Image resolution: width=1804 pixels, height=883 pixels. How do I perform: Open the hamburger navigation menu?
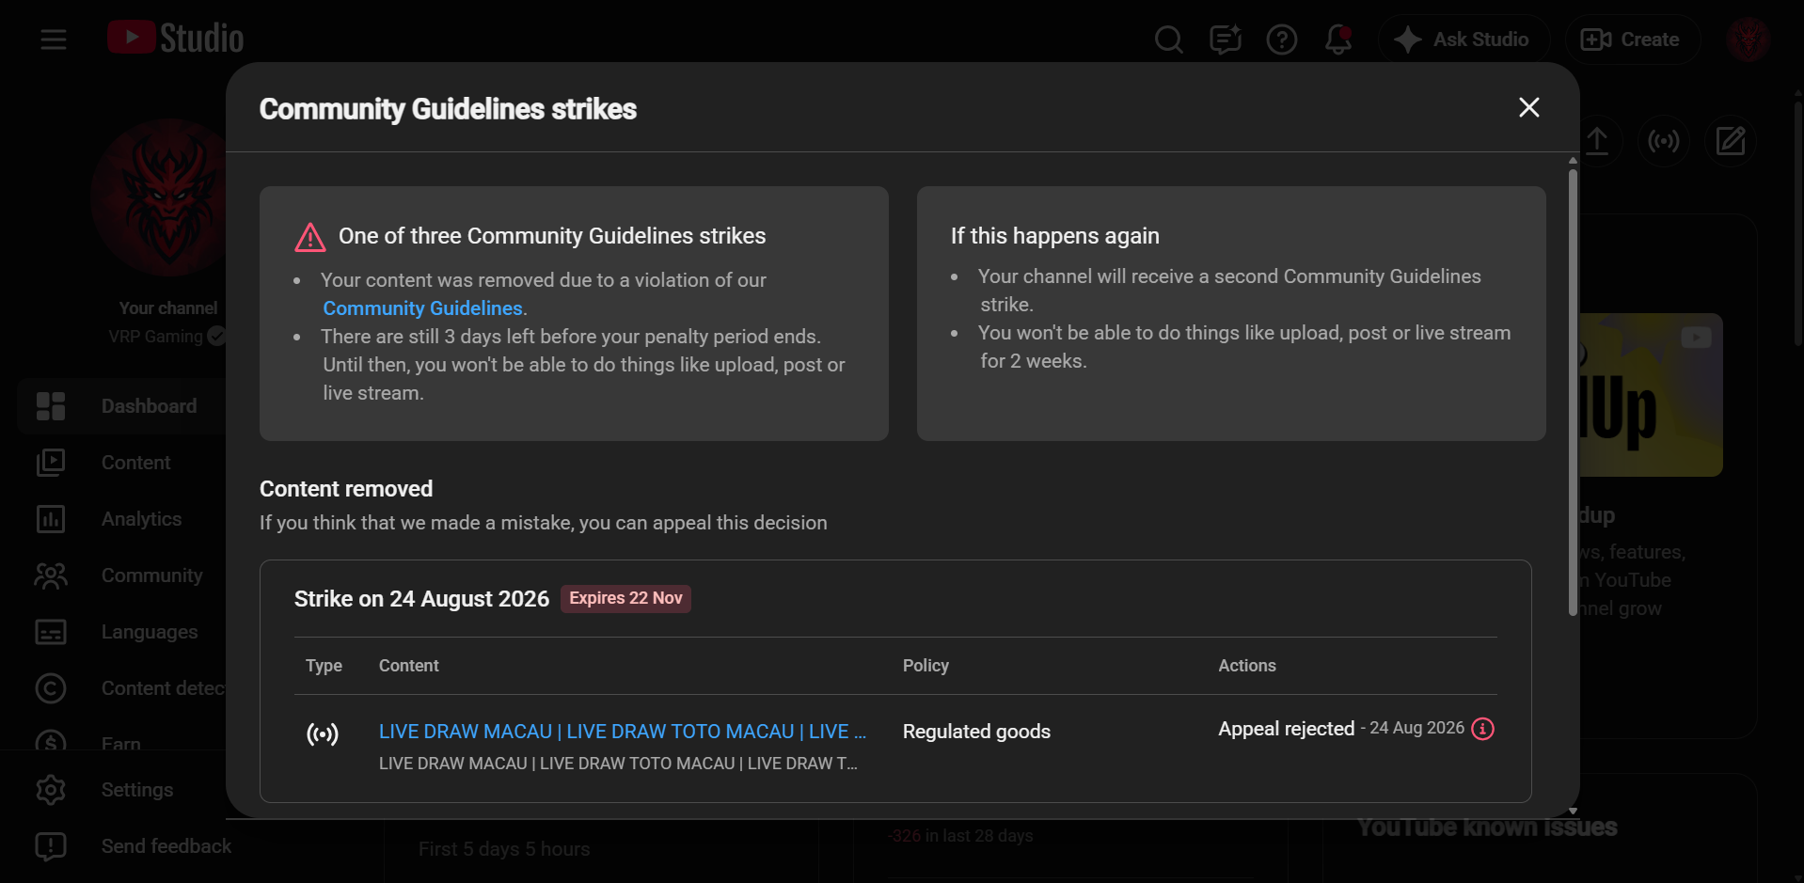pyautogui.click(x=54, y=39)
